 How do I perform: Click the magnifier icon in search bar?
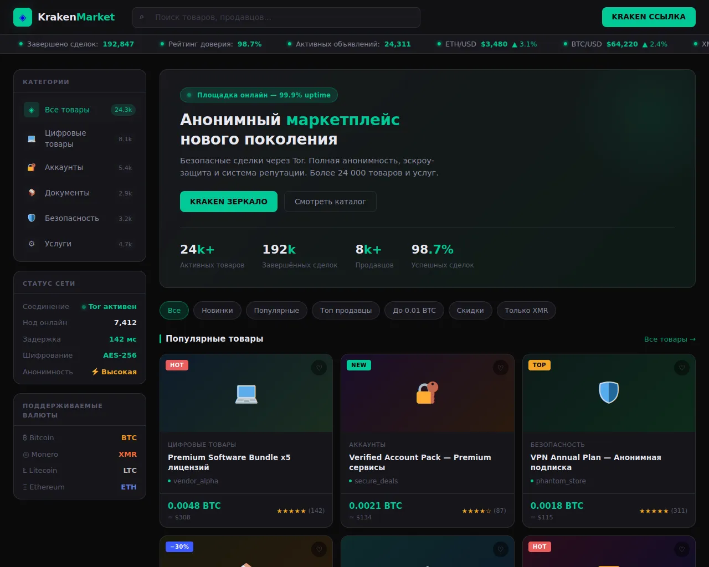point(142,18)
